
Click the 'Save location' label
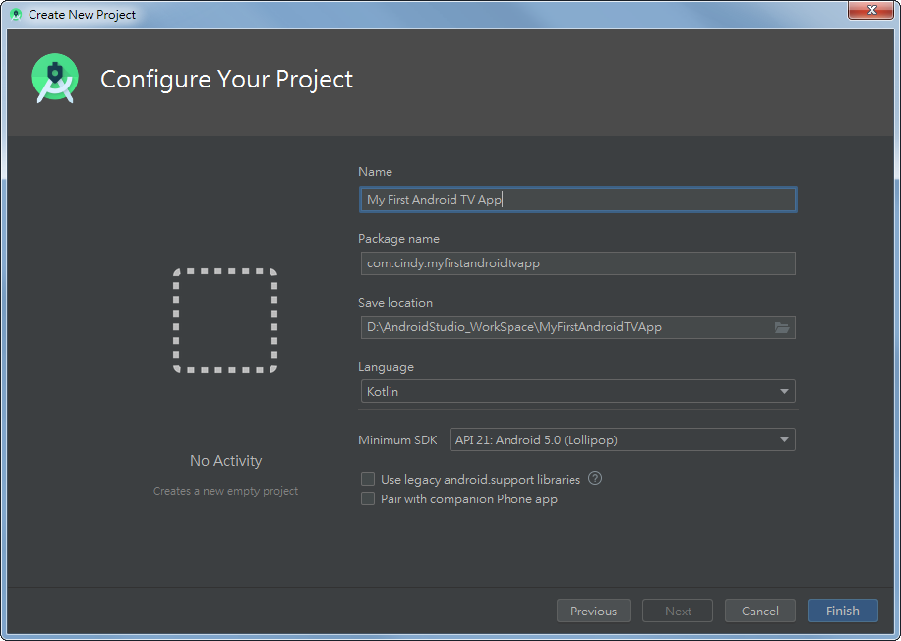(395, 302)
